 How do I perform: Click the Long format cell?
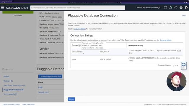74,59
